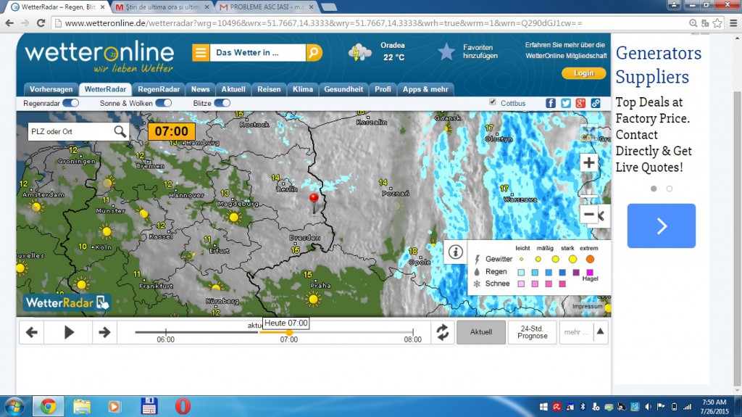Switch to Știri de ultima ora tab
This screenshot has width=742, height=417.
[x=162, y=7]
